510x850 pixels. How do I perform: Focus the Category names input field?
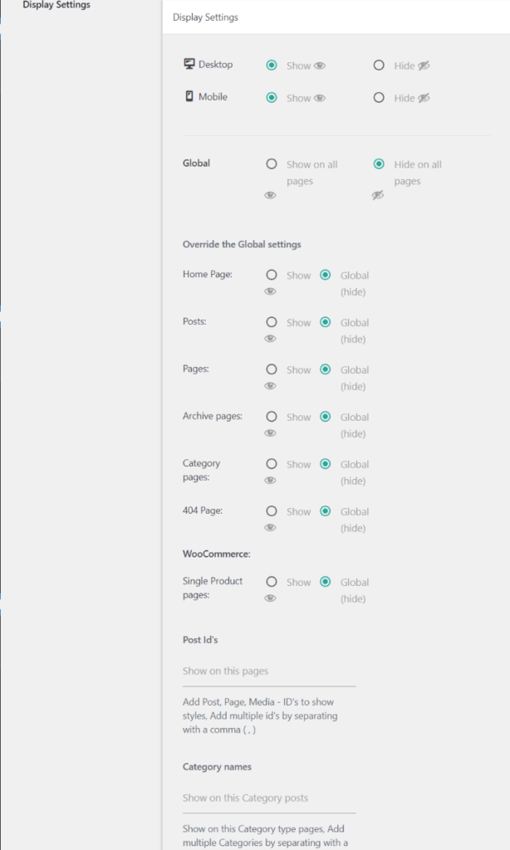point(269,799)
